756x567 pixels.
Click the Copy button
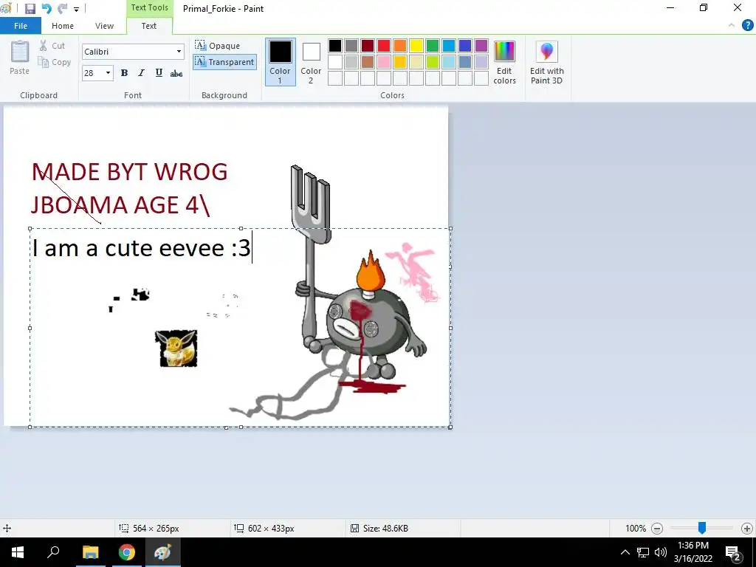click(55, 62)
